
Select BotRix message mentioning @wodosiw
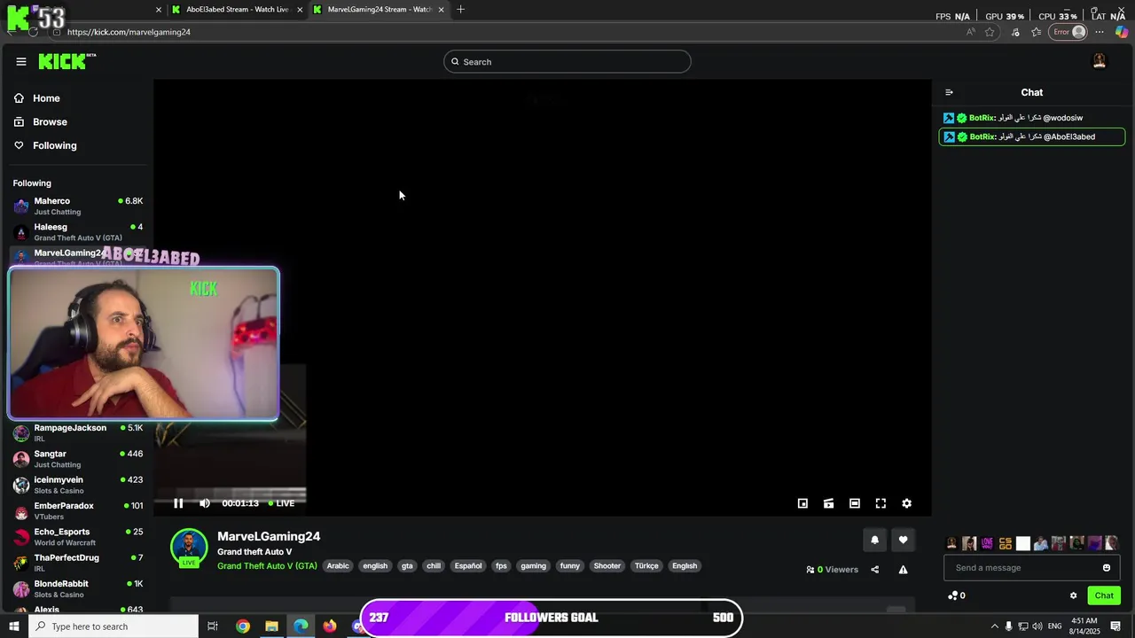click(1032, 118)
